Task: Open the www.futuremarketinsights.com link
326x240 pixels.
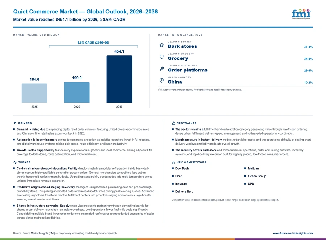Action: pyautogui.click(x=293, y=233)
